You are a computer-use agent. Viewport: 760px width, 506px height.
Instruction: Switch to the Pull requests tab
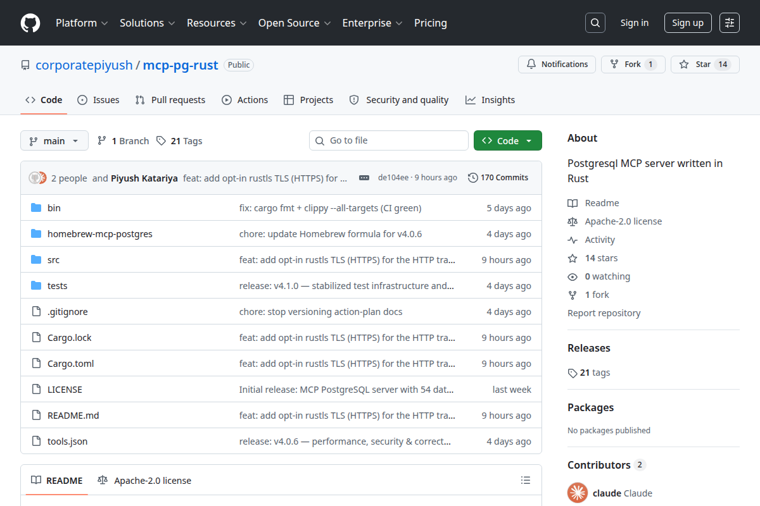click(x=170, y=100)
